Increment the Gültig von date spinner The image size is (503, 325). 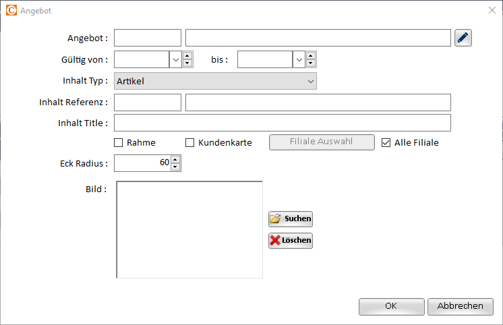coord(187,56)
